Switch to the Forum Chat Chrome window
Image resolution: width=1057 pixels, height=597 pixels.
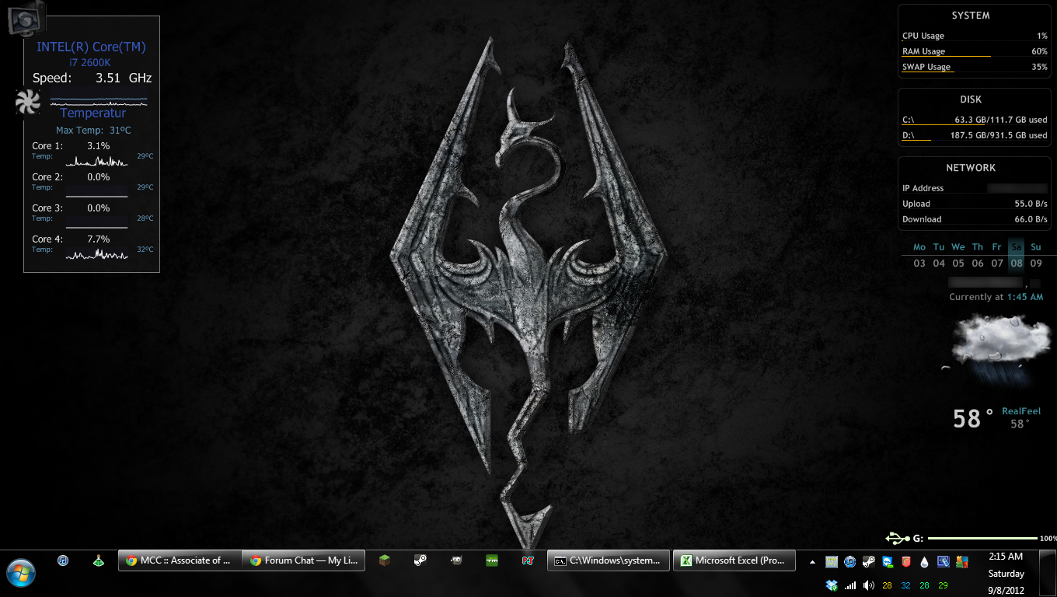[x=303, y=560]
